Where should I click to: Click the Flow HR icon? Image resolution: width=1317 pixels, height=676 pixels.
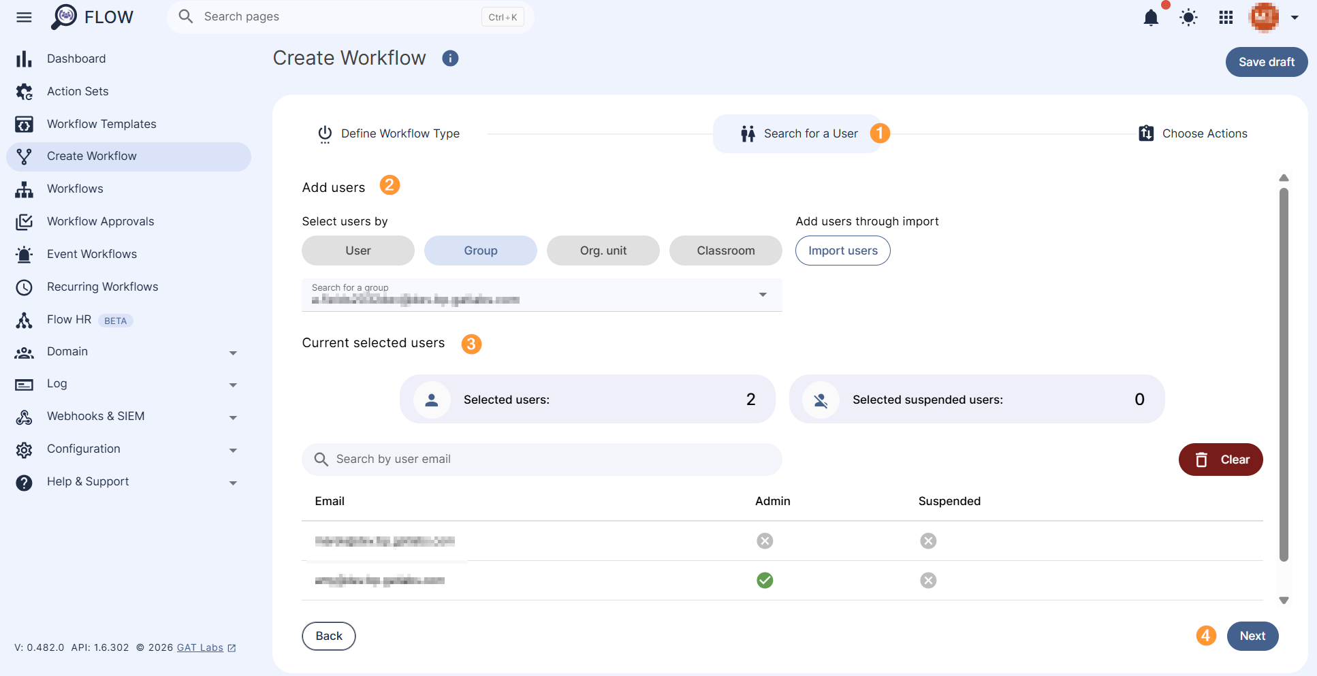[x=24, y=320]
